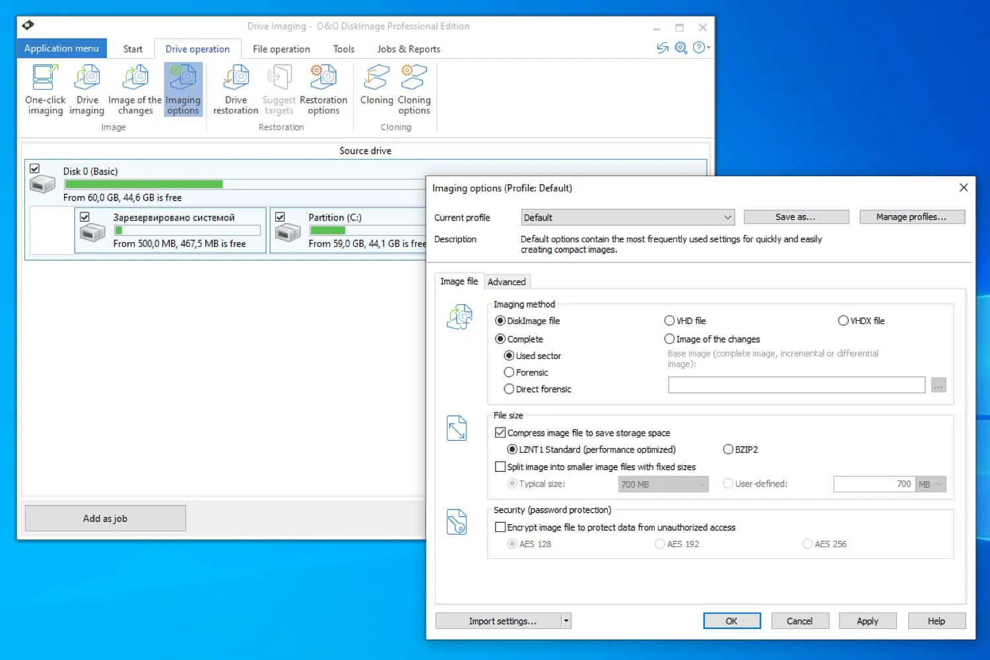Open Imaging options from the ribbon
This screenshot has width=990, height=660.
point(183,89)
